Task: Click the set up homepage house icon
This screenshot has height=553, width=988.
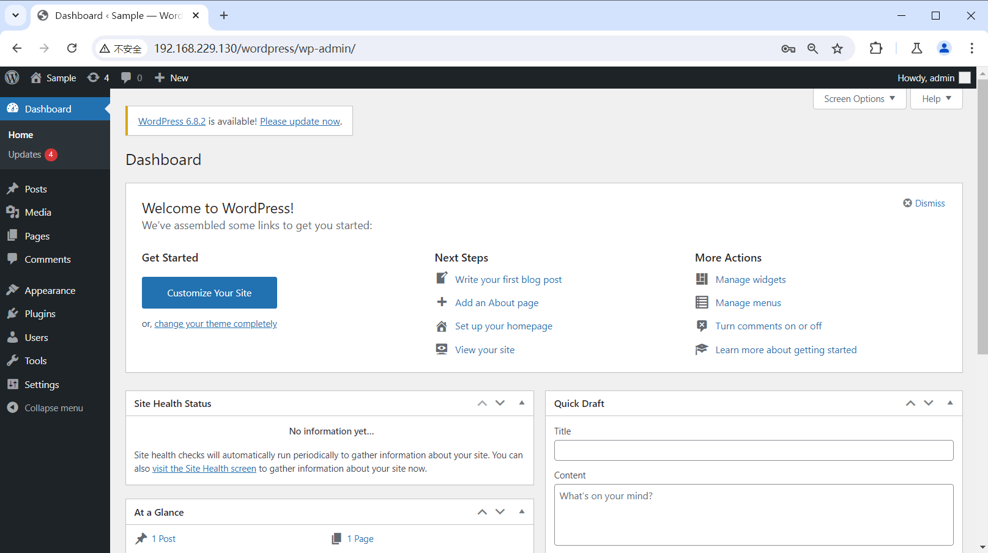Action: click(x=442, y=326)
